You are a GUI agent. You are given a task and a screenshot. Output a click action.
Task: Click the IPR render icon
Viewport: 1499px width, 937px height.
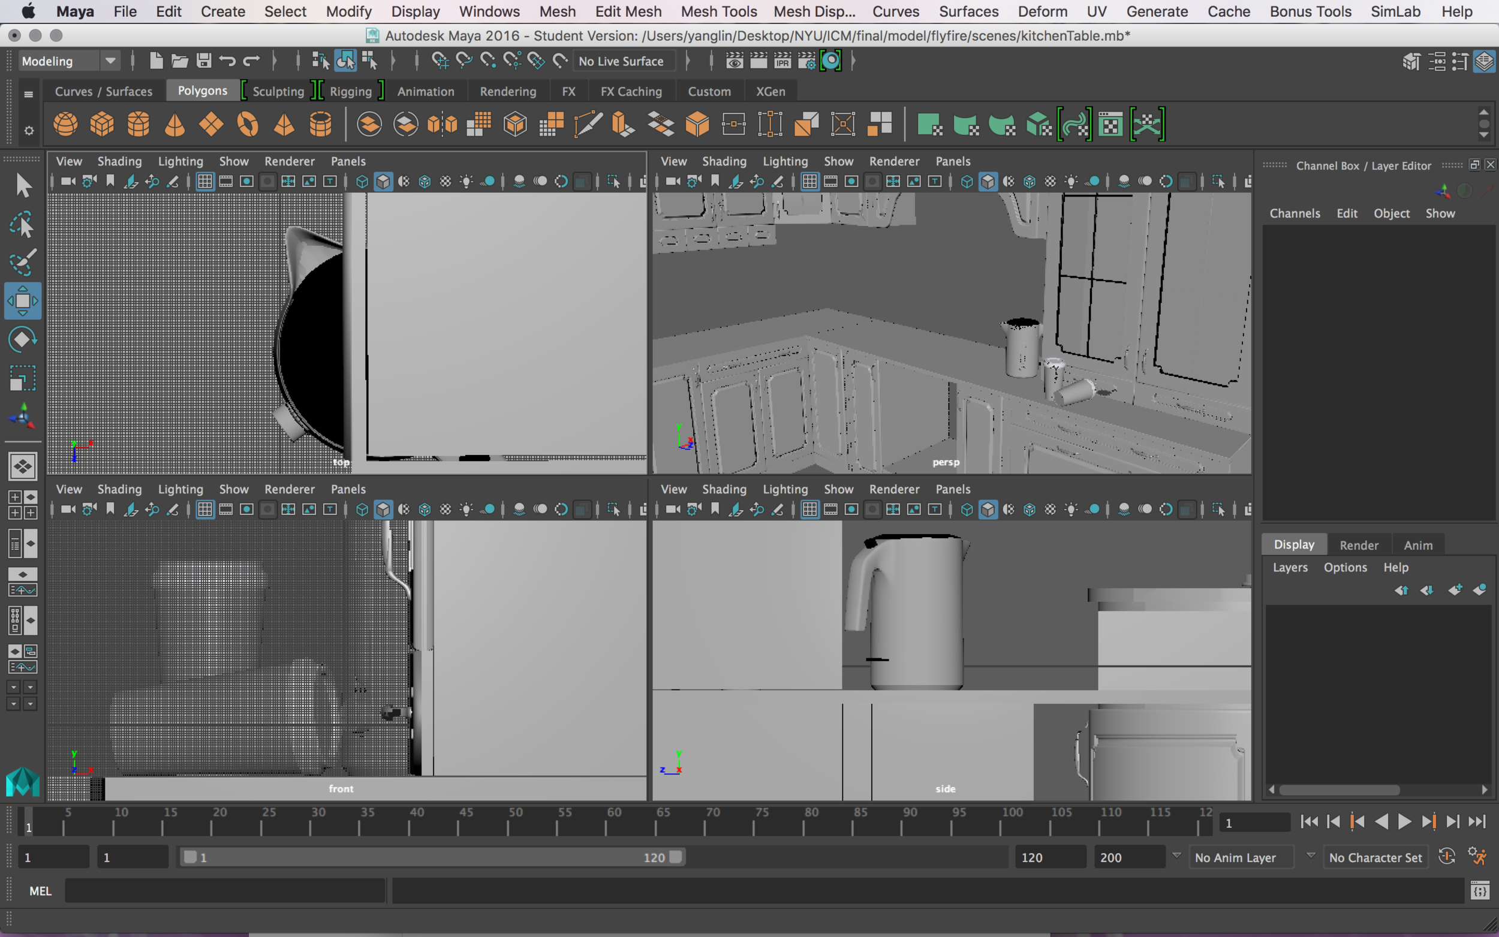(782, 61)
